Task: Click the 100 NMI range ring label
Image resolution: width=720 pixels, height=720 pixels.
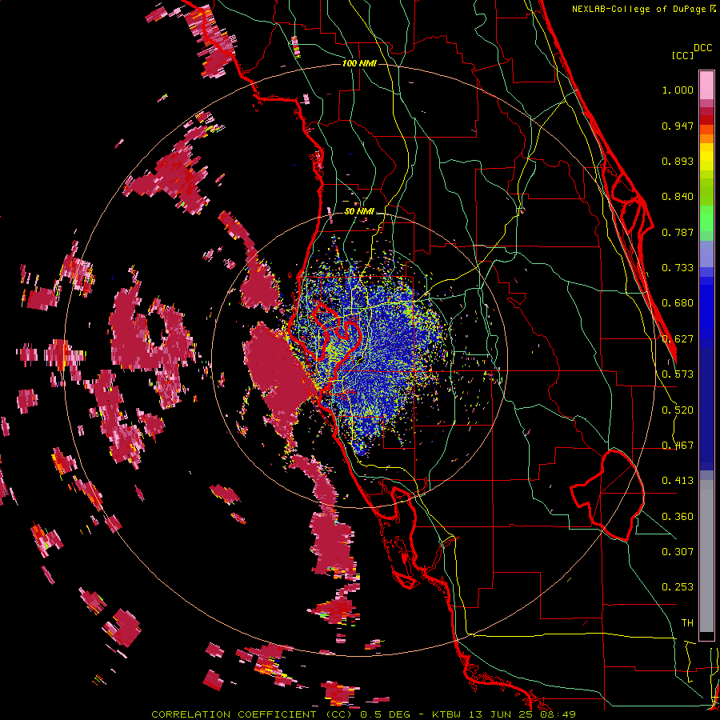Action: [x=359, y=63]
